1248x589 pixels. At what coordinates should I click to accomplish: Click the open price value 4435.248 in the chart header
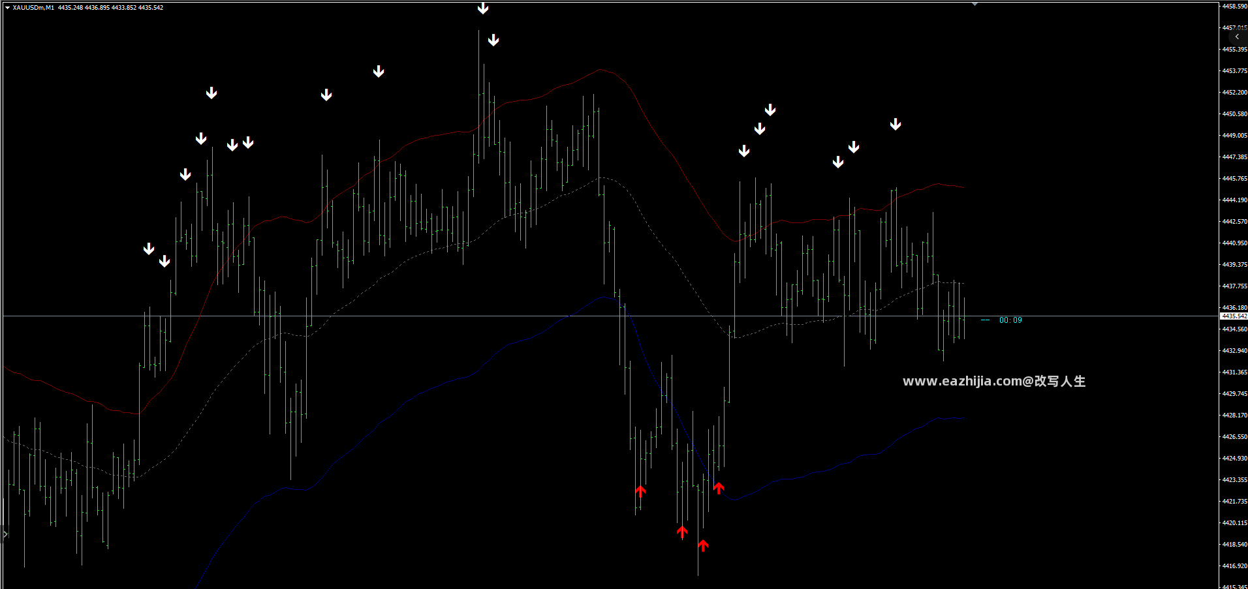pyautogui.click(x=70, y=8)
